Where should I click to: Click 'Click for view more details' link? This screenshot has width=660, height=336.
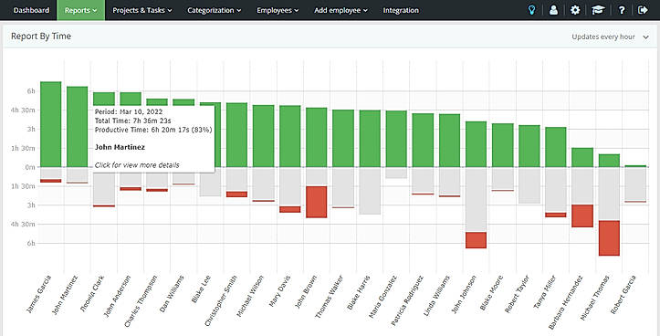coord(137,165)
